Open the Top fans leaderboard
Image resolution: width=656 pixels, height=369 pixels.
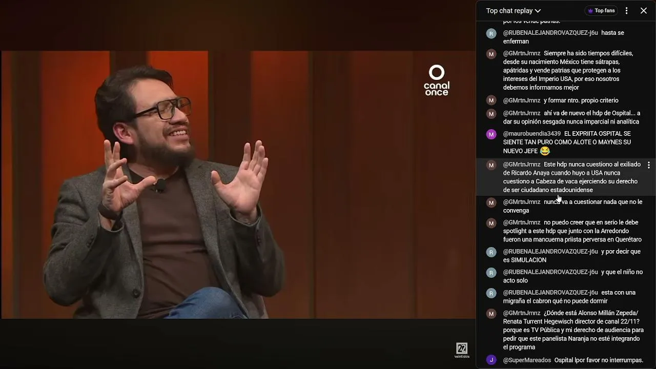(x=601, y=11)
